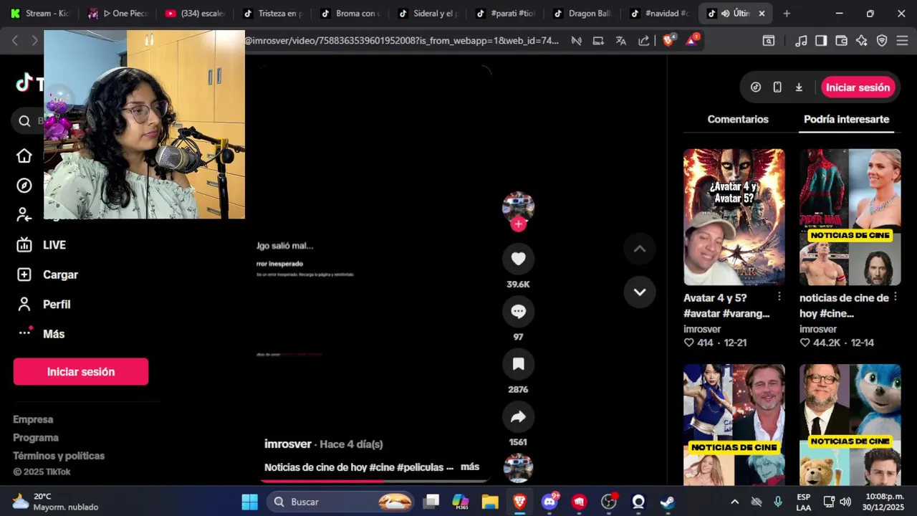Go to previous video with up chevron
The image size is (917, 516).
[640, 249]
